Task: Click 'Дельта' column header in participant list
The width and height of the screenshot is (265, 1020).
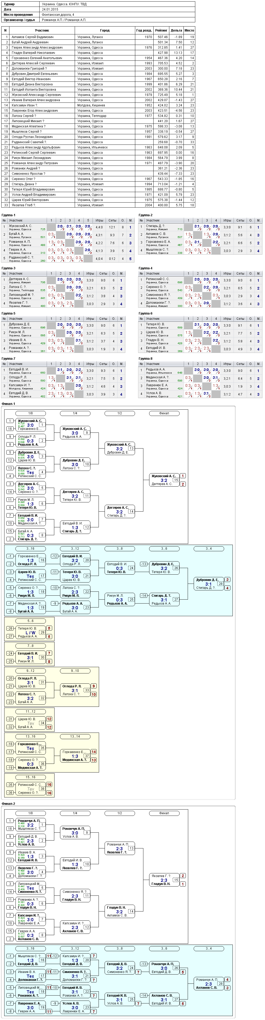Action: (x=176, y=30)
